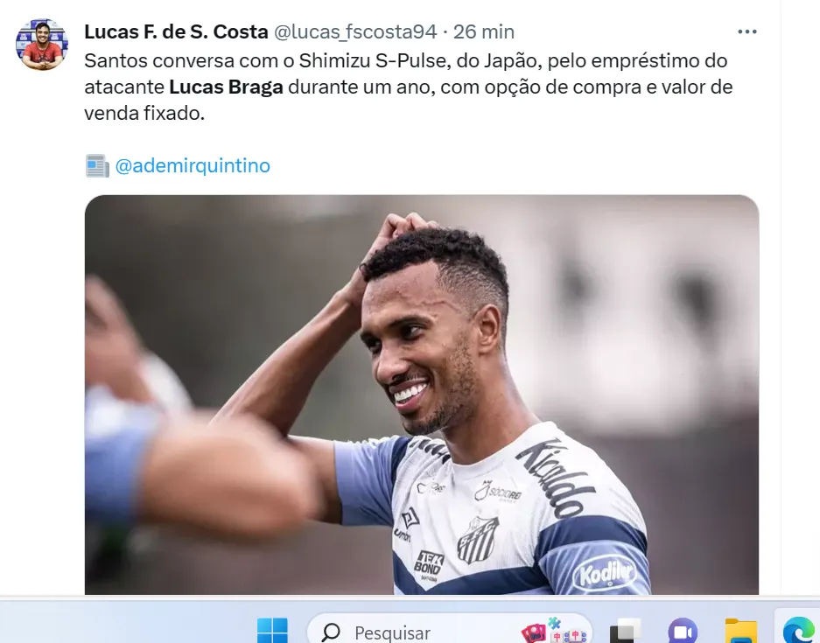
Task: Click the Santos crest on the player's shirt
Action: pos(477,540)
